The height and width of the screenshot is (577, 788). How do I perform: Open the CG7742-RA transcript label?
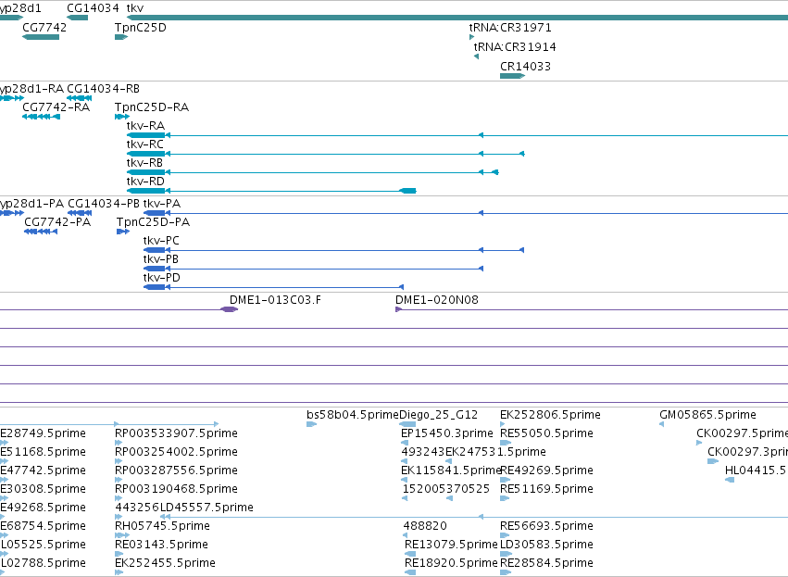[56, 107]
